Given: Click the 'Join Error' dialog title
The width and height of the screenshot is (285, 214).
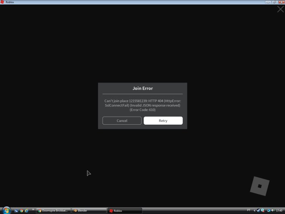Looking at the screenshot, I should pos(142,88).
